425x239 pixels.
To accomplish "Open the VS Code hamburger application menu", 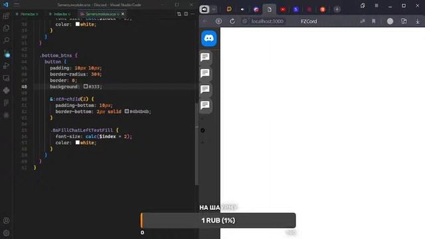I will [17, 5].
